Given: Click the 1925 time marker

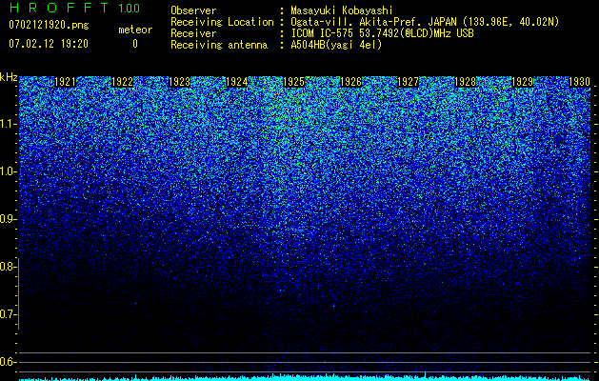Looking at the screenshot, I should click(293, 82).
